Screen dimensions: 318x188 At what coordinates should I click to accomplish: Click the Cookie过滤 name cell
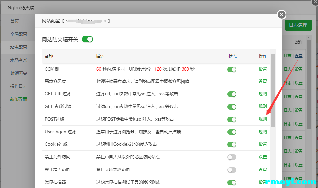click(56, 144)
